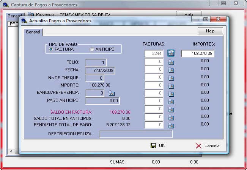Open invoice lookup icon in last facturas row
This screenshot has width=247, height=170.
pos(171,125)
